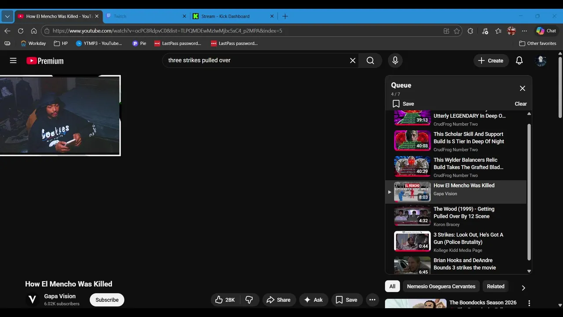Close the Twitch tab
The width and height of the screenshot is (563, 317).
point(184,16)
